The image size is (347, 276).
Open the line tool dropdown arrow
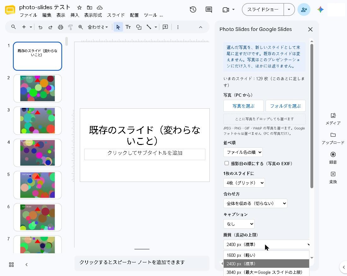[156, 27]
